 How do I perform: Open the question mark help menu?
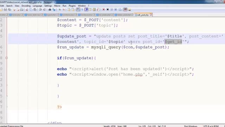tap(89, 6)
